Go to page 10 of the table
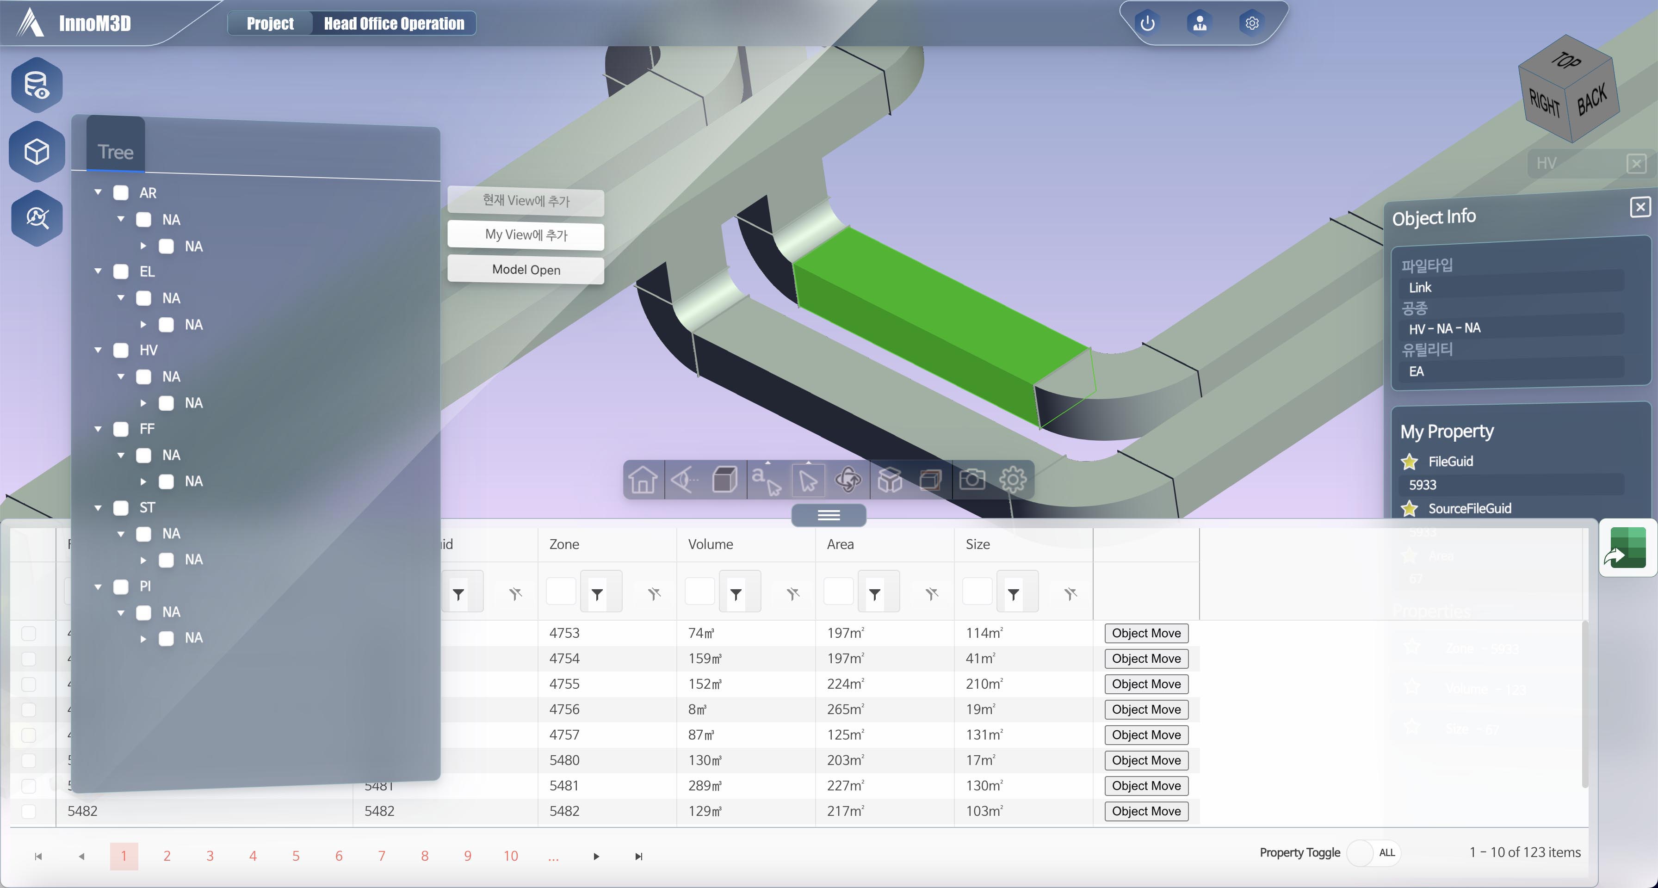This screenshot has width=1658, height=888. coord(511,857)
